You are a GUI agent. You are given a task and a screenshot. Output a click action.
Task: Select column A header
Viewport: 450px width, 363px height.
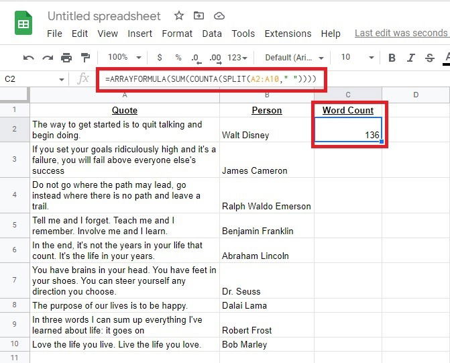click(125, 95)
